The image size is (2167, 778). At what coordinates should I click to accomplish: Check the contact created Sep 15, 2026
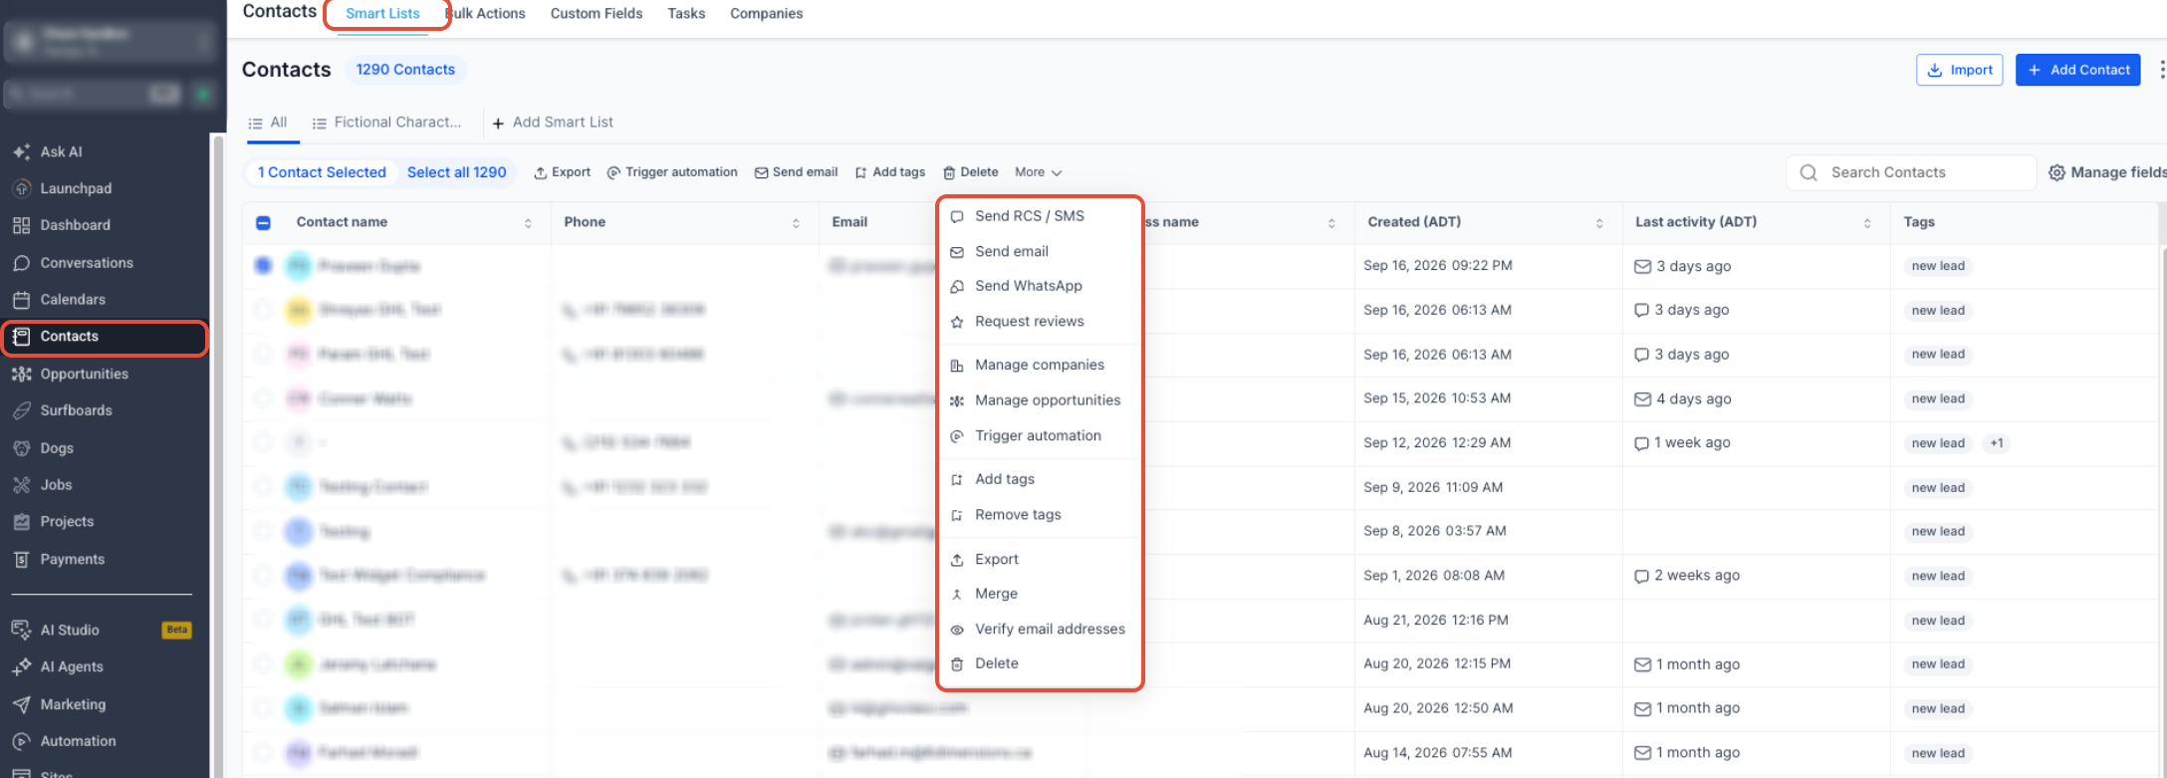pos(263,398)
